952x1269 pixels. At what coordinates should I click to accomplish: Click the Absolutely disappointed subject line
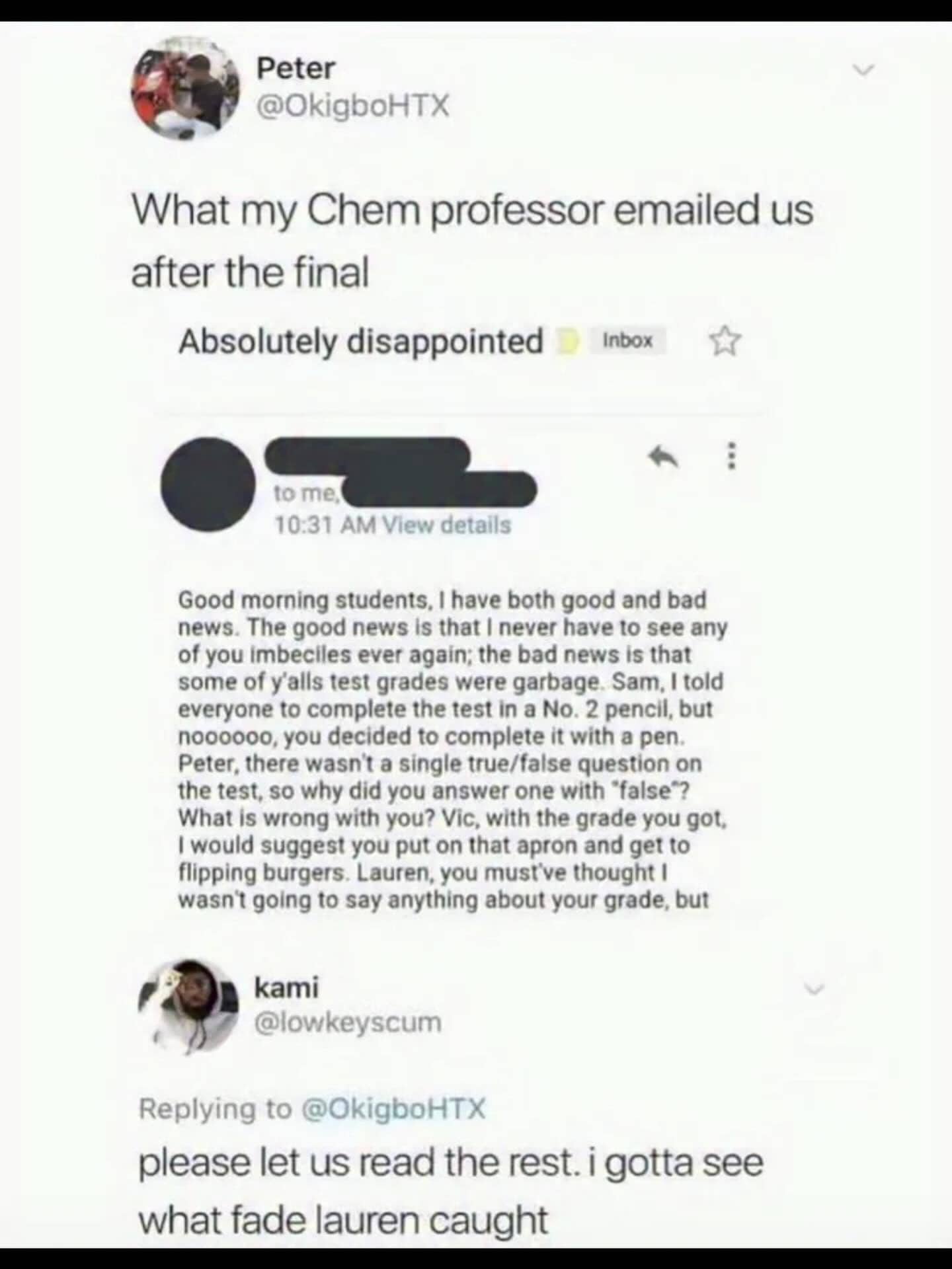(x=360, y=341)
